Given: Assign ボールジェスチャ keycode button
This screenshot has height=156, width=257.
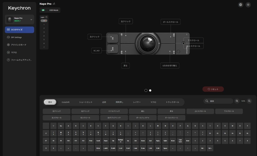Looking at the screenshot, I should 143,118.
